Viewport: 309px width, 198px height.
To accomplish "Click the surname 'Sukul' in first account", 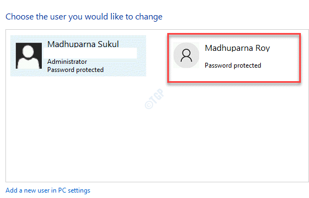I will pyautogui.click(x=108, y=44).
